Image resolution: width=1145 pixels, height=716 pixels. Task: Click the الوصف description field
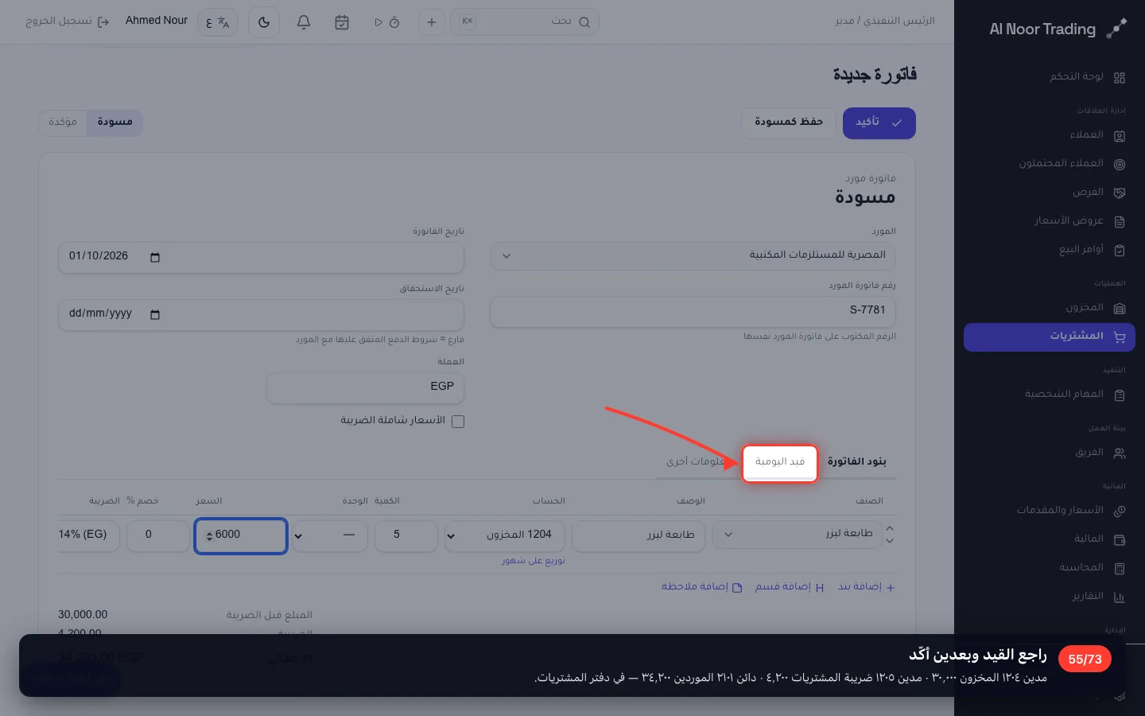638,535
